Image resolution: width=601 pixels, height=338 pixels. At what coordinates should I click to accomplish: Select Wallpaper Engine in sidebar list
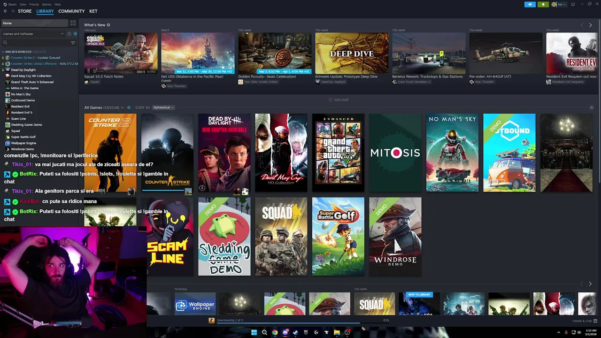coord(23,143)
